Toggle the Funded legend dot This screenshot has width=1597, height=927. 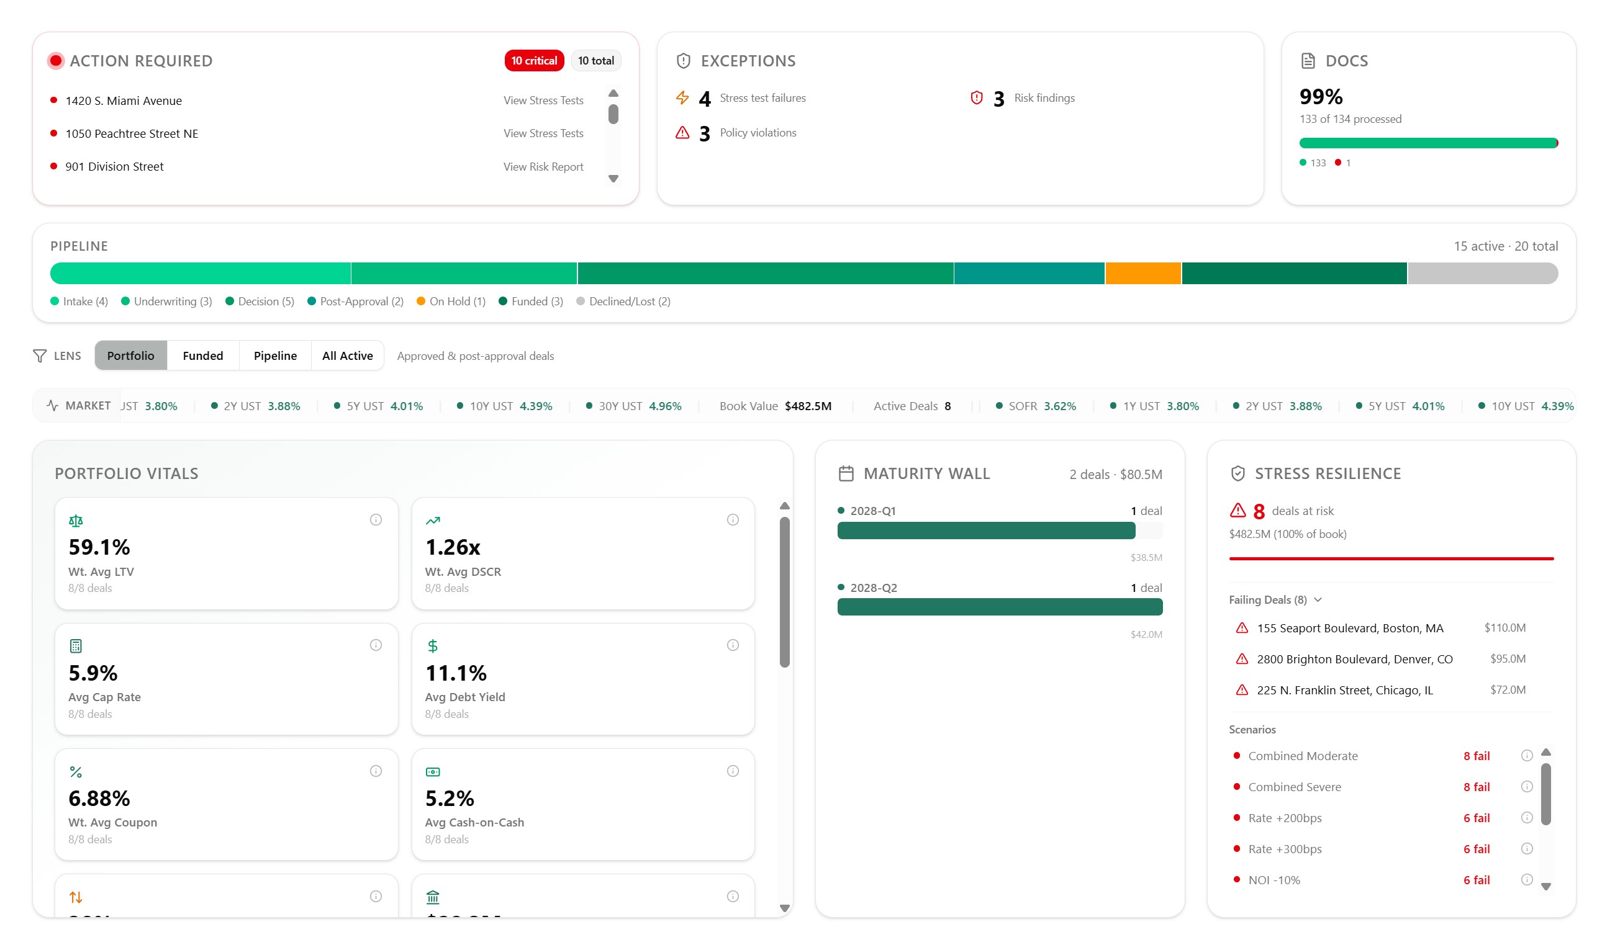503,302
